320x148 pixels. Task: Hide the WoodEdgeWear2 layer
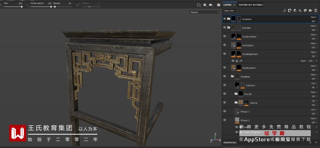click(225, 54)
